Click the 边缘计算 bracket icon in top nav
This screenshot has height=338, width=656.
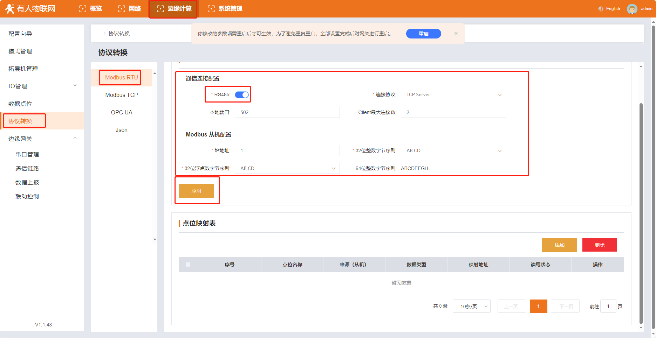tap(160, 9)
